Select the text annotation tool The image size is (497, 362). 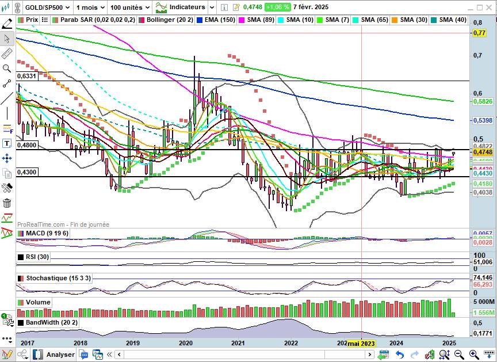click(x=7, y=143)
